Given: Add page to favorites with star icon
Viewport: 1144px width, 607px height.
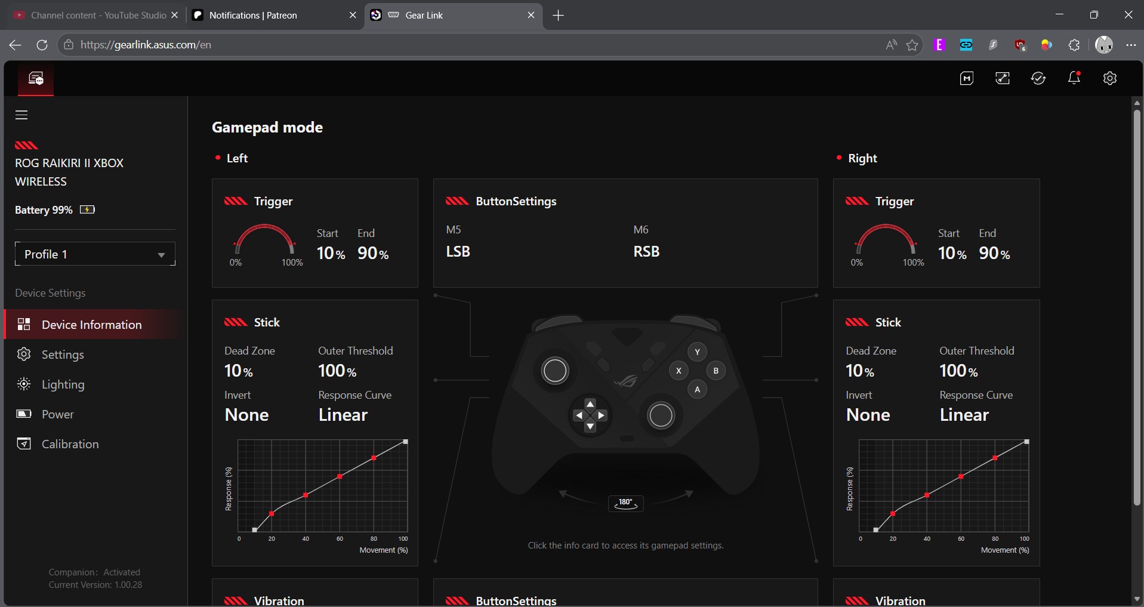Looking at the screenshot, I should point(912,45).
